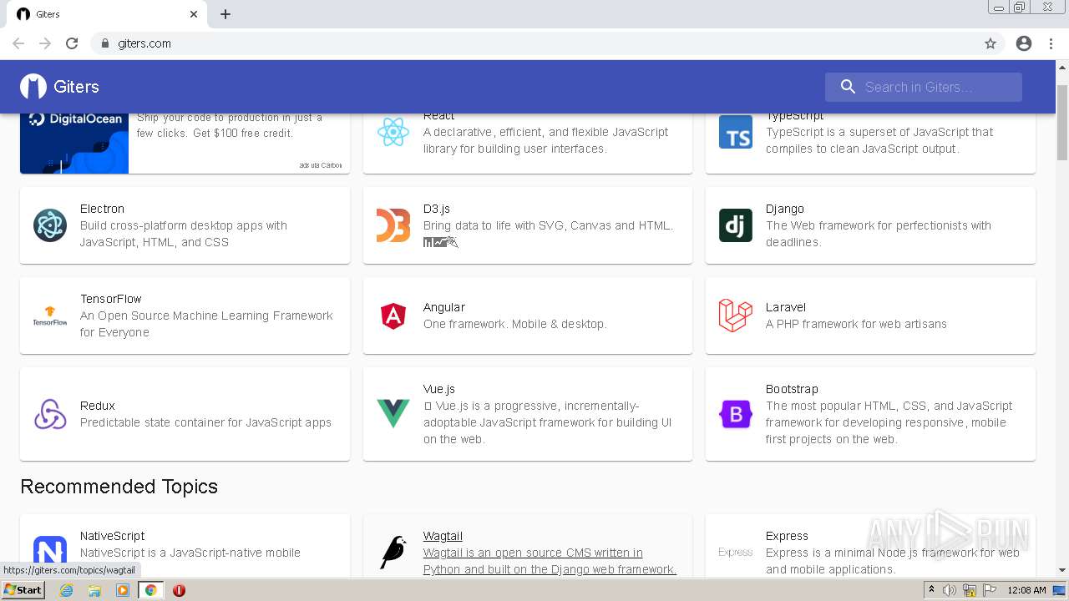This screenshot has width=1069, height=601.
Task: Click the red Opera taskbar icon
Action: click(x=179, y=590)
